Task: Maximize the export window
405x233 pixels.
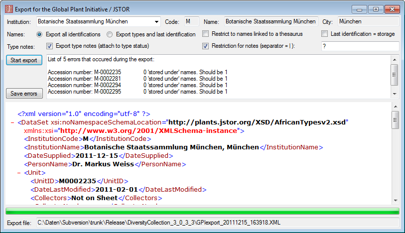Action: coord(376,9)
